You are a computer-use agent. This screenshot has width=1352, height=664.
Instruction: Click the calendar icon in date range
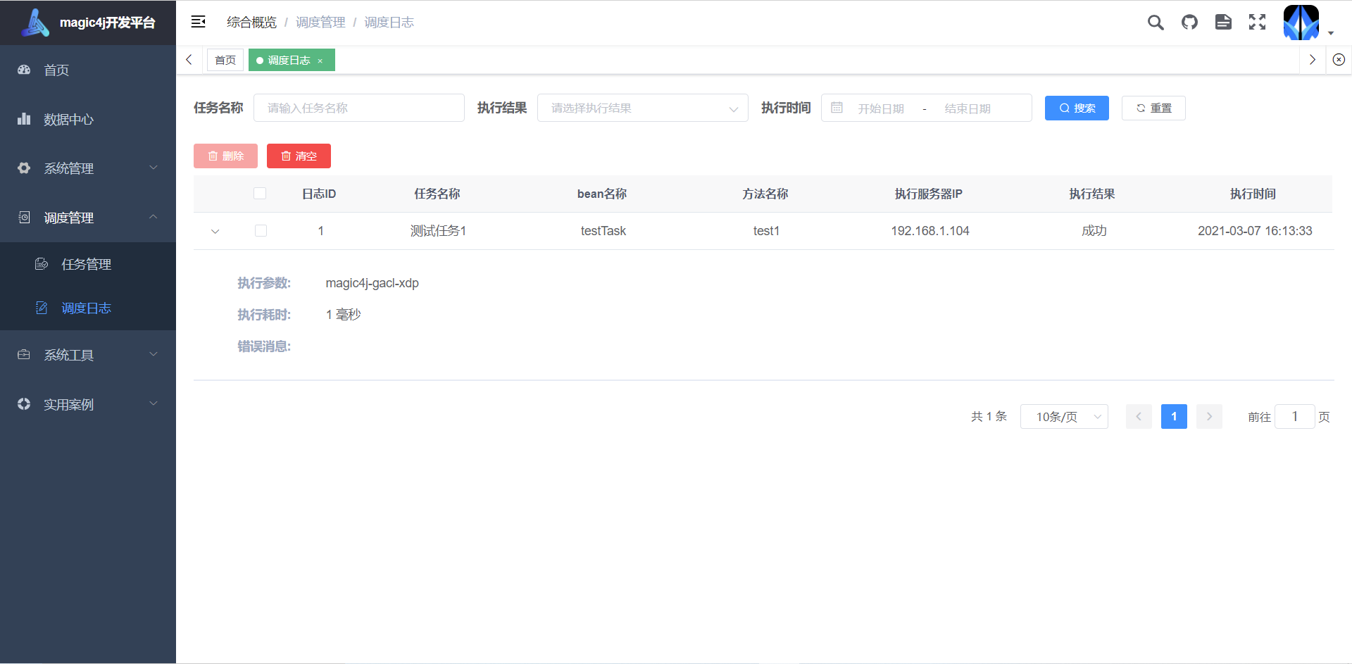pyautogui.click(x=837, y=108)
